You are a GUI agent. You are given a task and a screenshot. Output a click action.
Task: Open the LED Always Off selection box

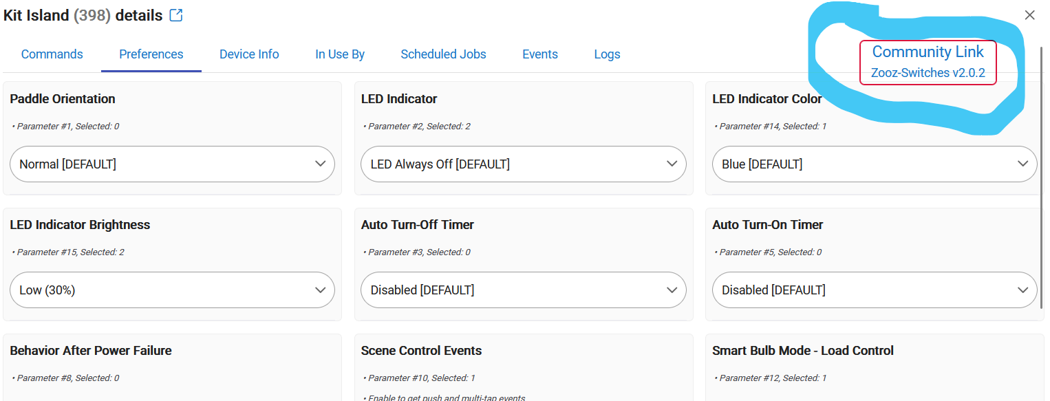click(524, 164)
